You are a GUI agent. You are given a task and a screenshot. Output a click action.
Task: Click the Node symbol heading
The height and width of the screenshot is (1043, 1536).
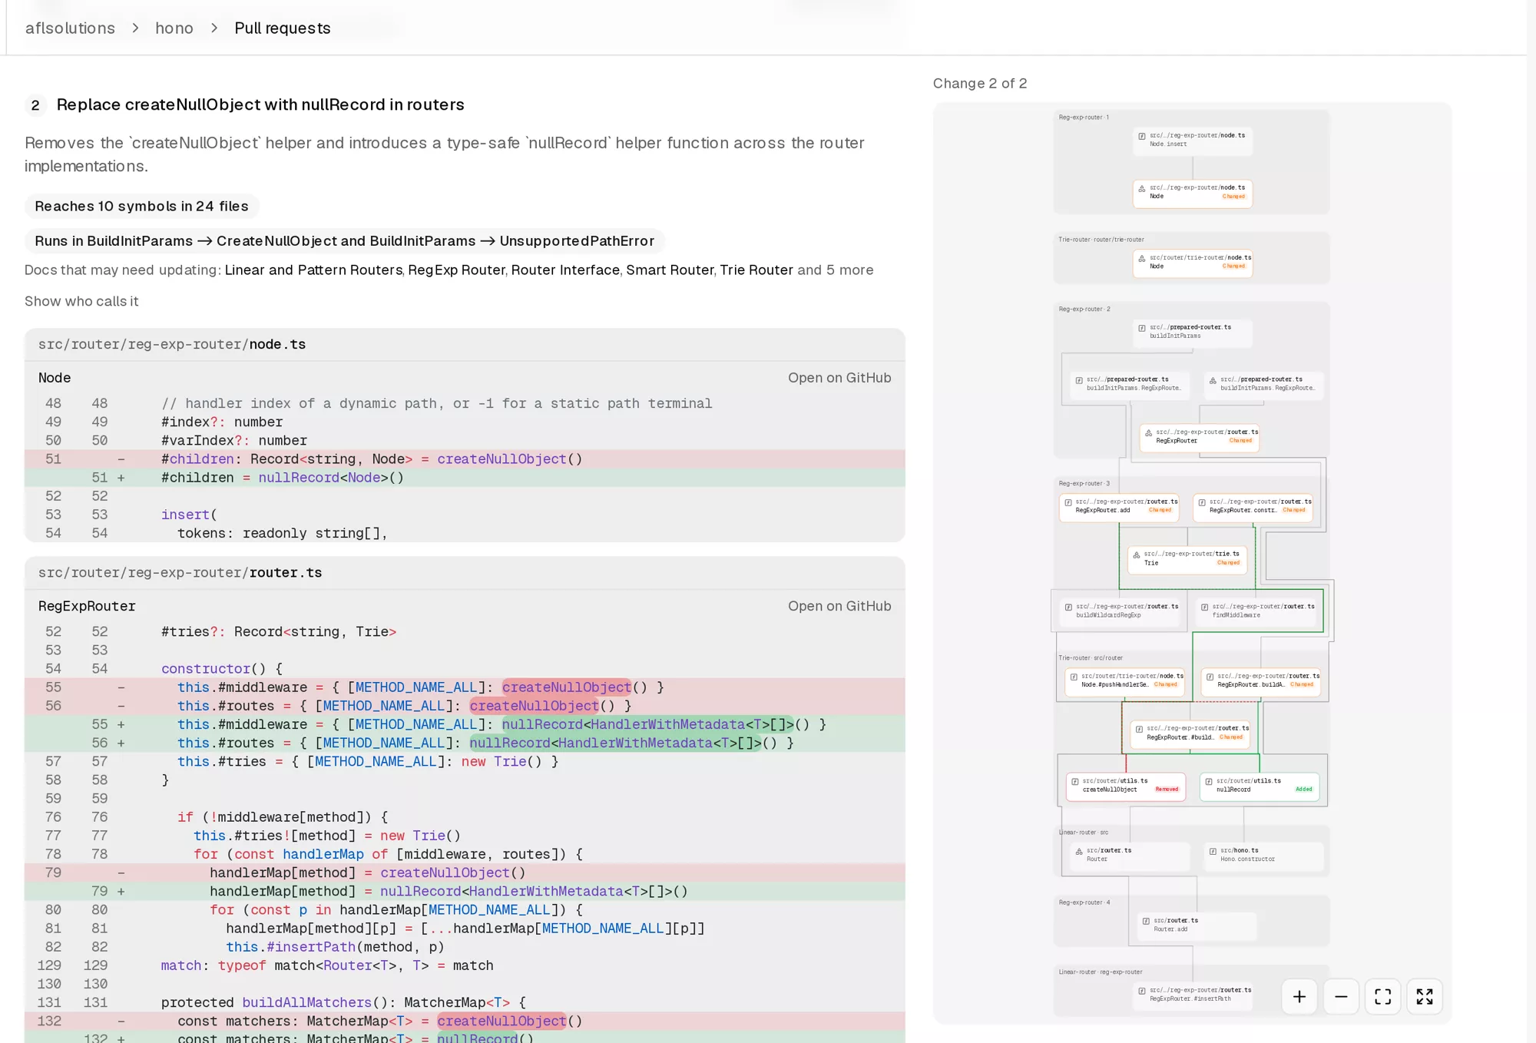pyautogui.click(x=55, y=377)
